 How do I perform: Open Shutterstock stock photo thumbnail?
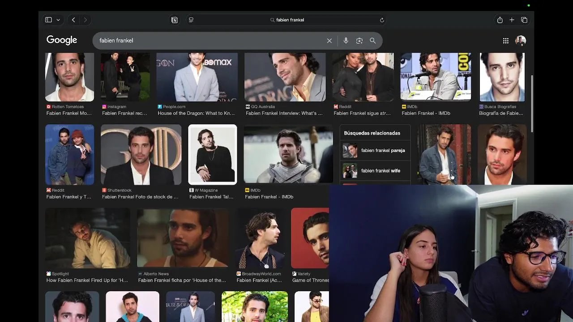(141, 155)
